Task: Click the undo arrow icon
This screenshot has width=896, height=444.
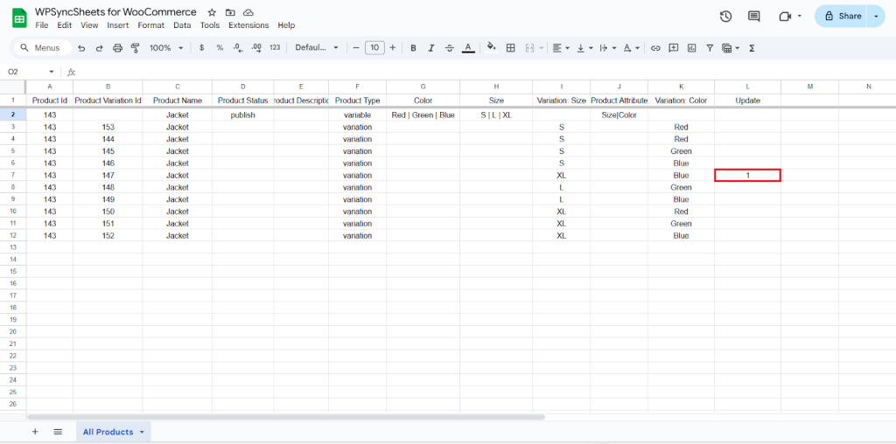Action: [x=81, y=48]
